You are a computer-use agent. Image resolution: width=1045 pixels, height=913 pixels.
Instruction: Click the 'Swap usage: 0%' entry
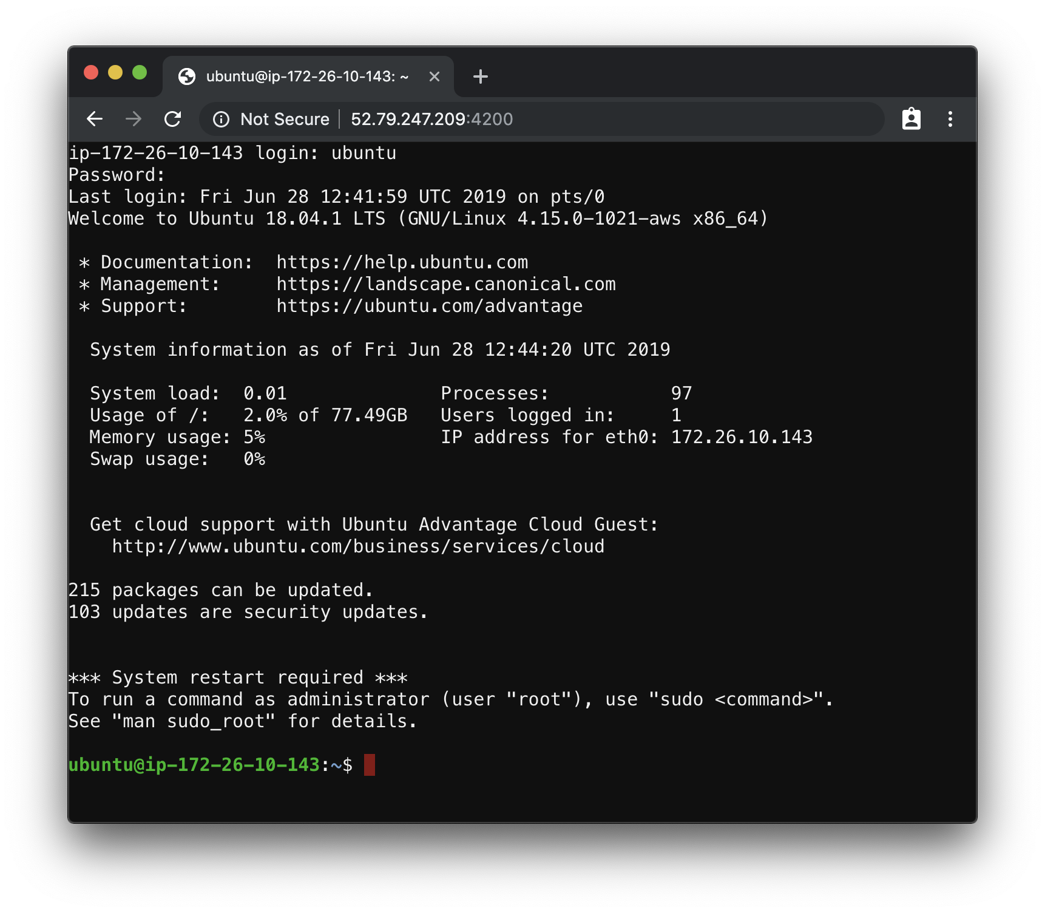coord(177,459)
